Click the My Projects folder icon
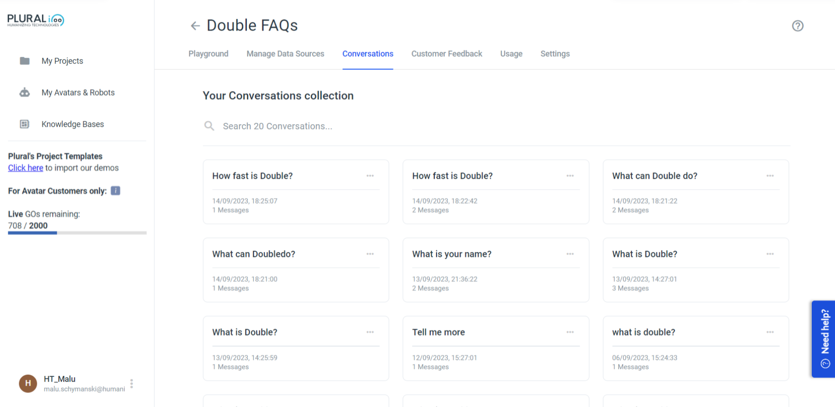This screenshot has height=407, width=835. (25, 61)
